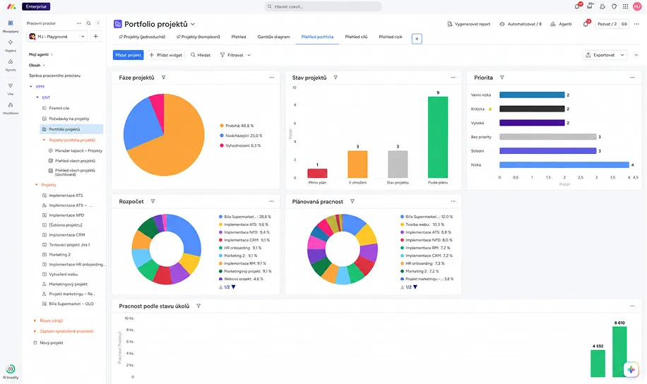
Task: Open board options three-dot menu top right
Action: click(x=636, y=24)
